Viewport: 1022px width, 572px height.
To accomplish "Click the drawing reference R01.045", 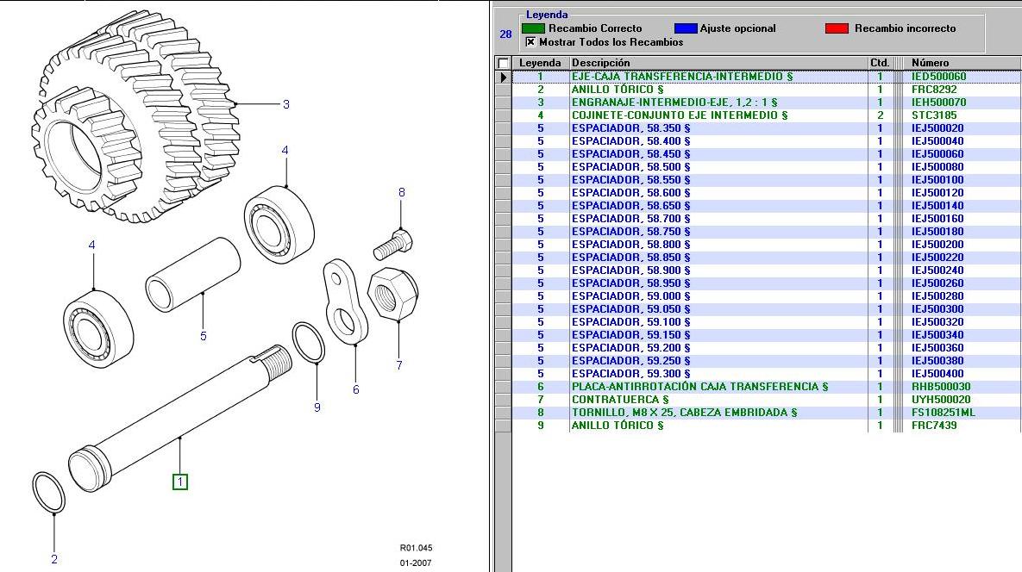I will point(415,545).
